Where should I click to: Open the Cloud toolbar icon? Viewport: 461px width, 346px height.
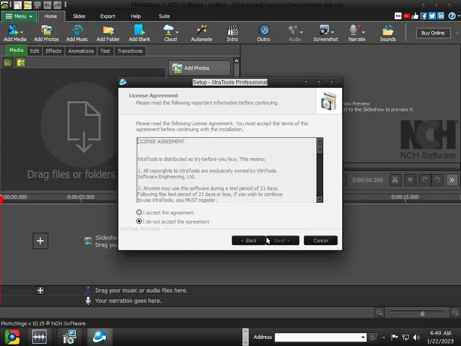[168, 30]
